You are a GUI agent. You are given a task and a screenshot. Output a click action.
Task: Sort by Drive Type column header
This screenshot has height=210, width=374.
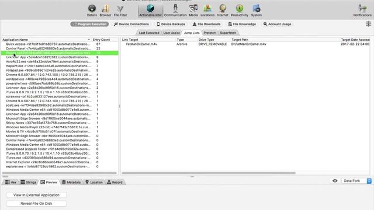tap(206, 40)
